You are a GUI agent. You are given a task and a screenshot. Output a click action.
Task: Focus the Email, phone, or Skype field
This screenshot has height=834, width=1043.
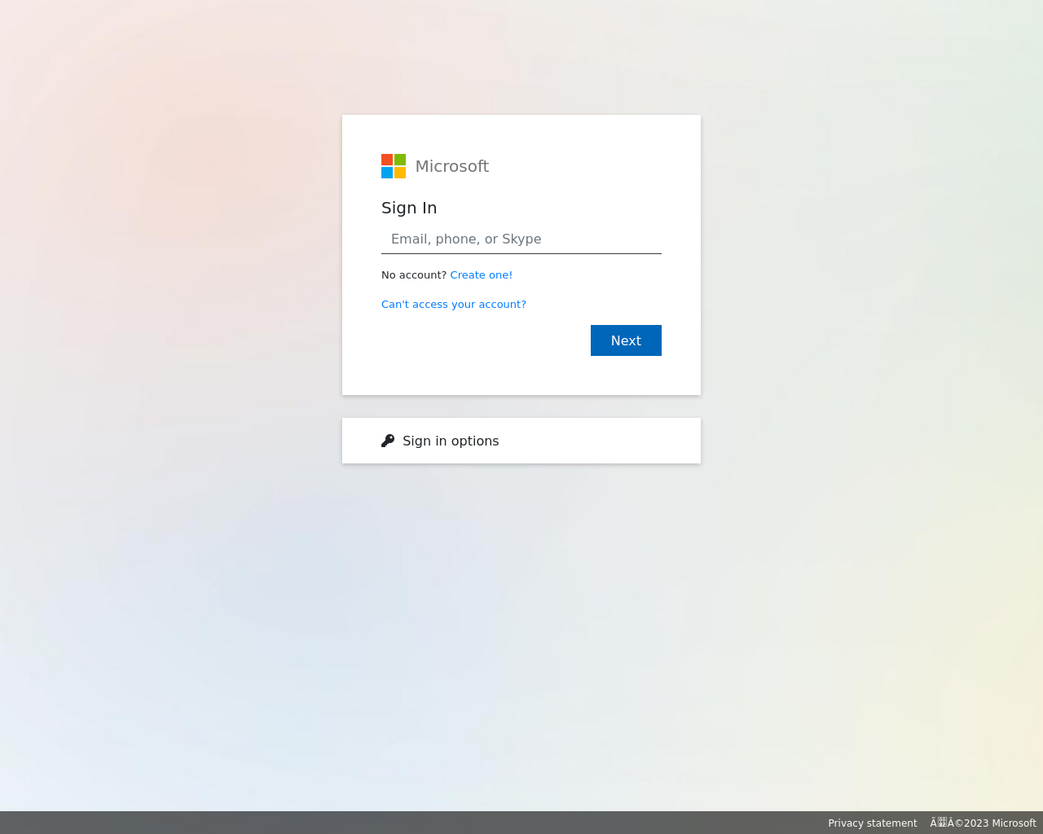pyautogui.click(x=521, y=239)
